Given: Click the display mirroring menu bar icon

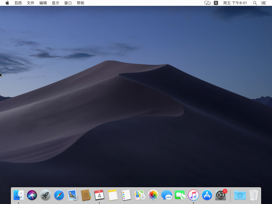Looking at the screenshot, I should pos(207,3).
